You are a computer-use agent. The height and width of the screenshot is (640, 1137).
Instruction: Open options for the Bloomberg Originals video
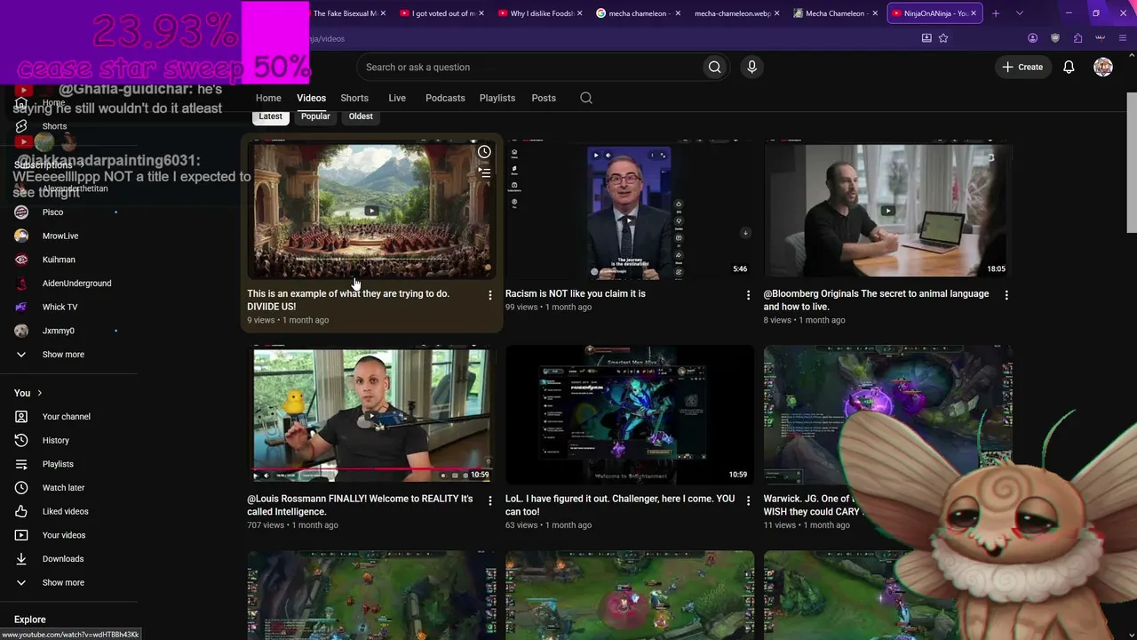1006,295
